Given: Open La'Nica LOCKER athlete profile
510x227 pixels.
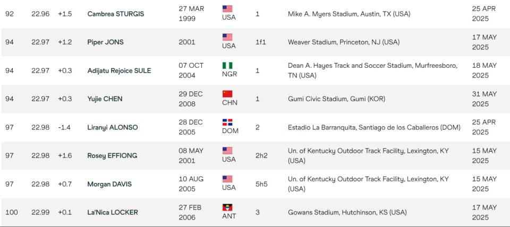Looking at the screenshot, I should tap(113, 212).
